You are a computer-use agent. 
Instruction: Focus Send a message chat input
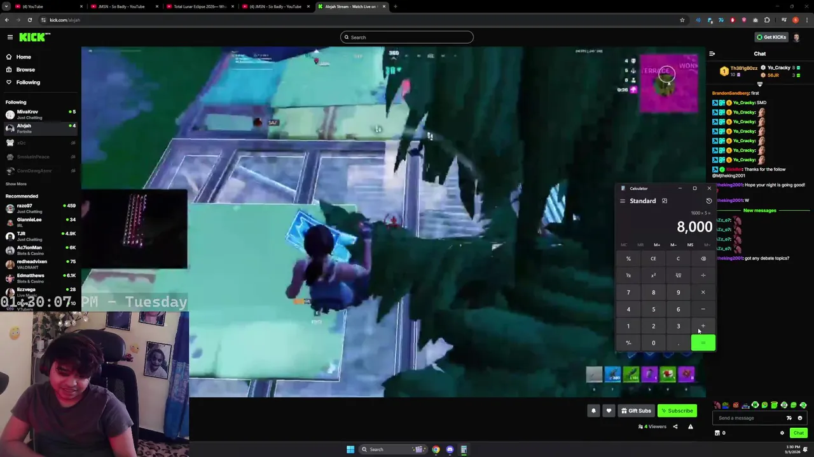click(750, 418)
